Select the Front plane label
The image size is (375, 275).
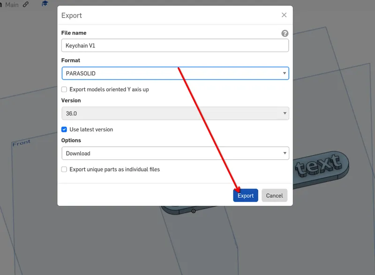pos(21,143)
